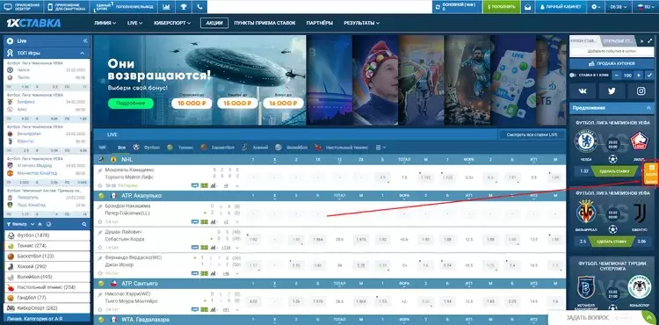Select Гандбол (77) in sports list

pyautogui.click(x=47, y=298)
